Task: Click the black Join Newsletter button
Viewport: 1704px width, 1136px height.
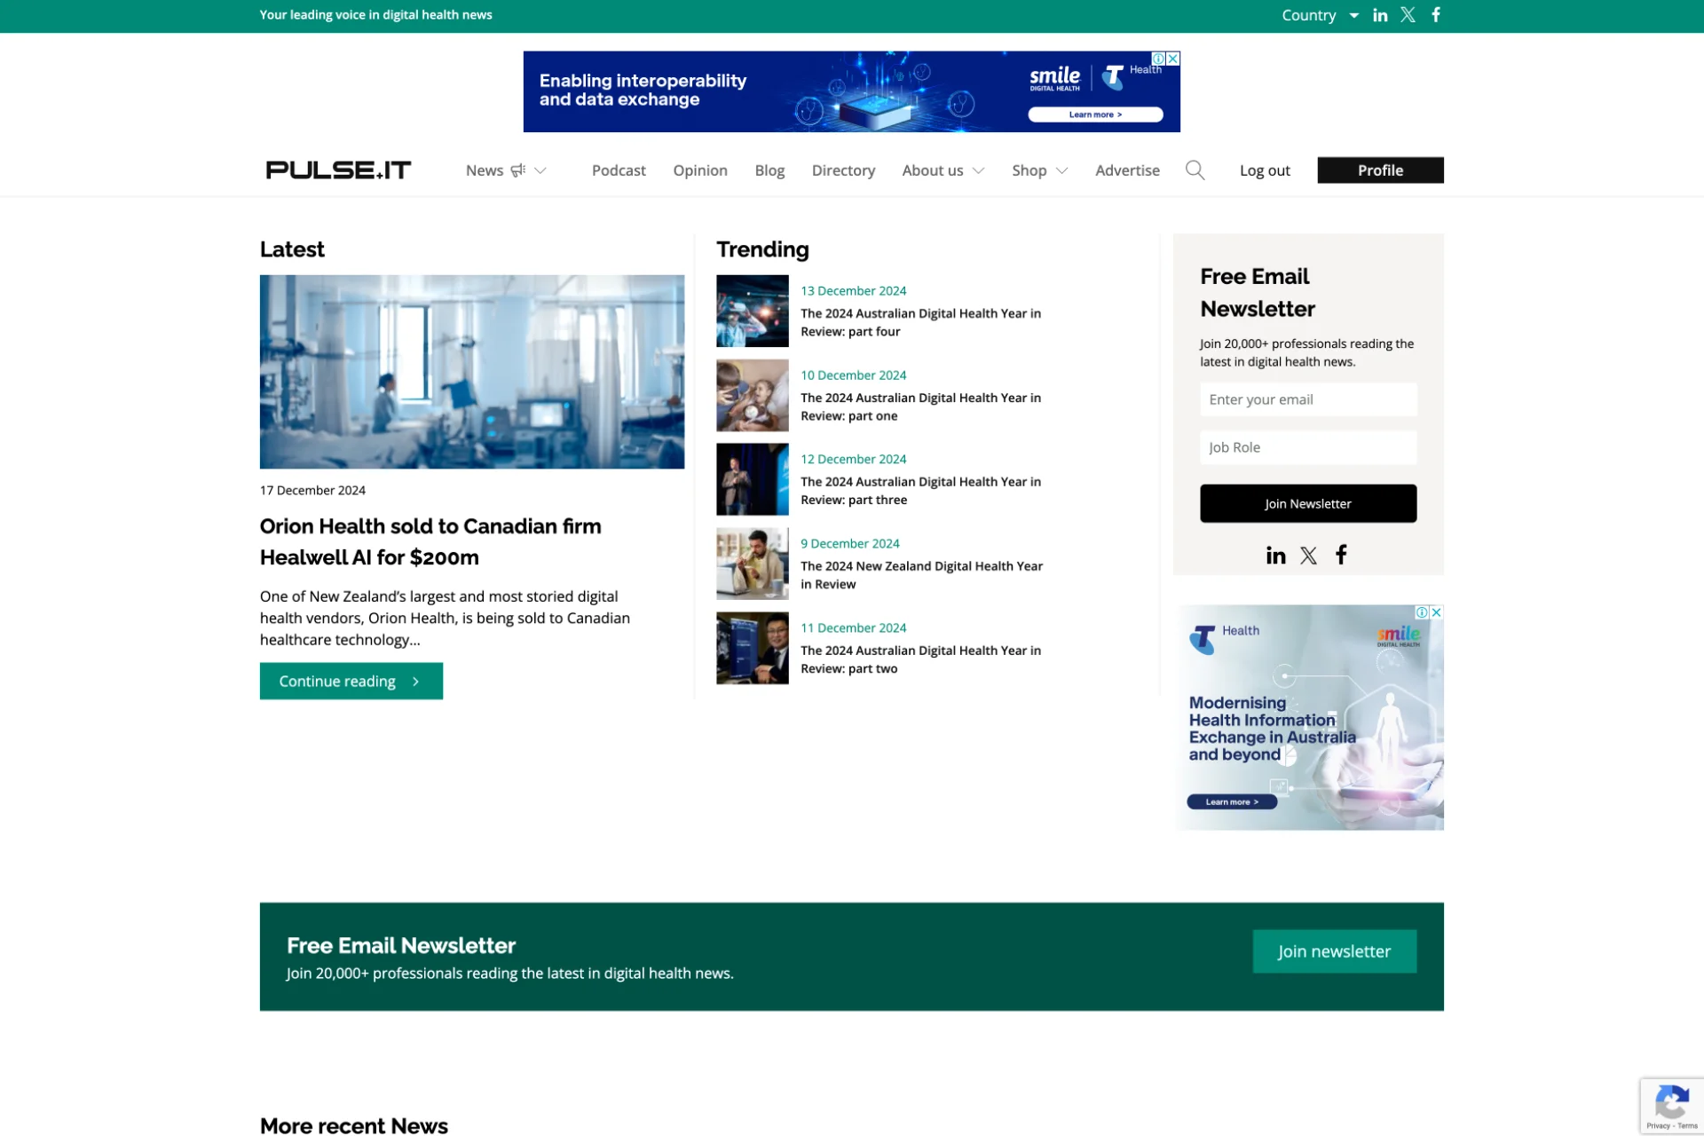Action: (x=1307, y=503)
